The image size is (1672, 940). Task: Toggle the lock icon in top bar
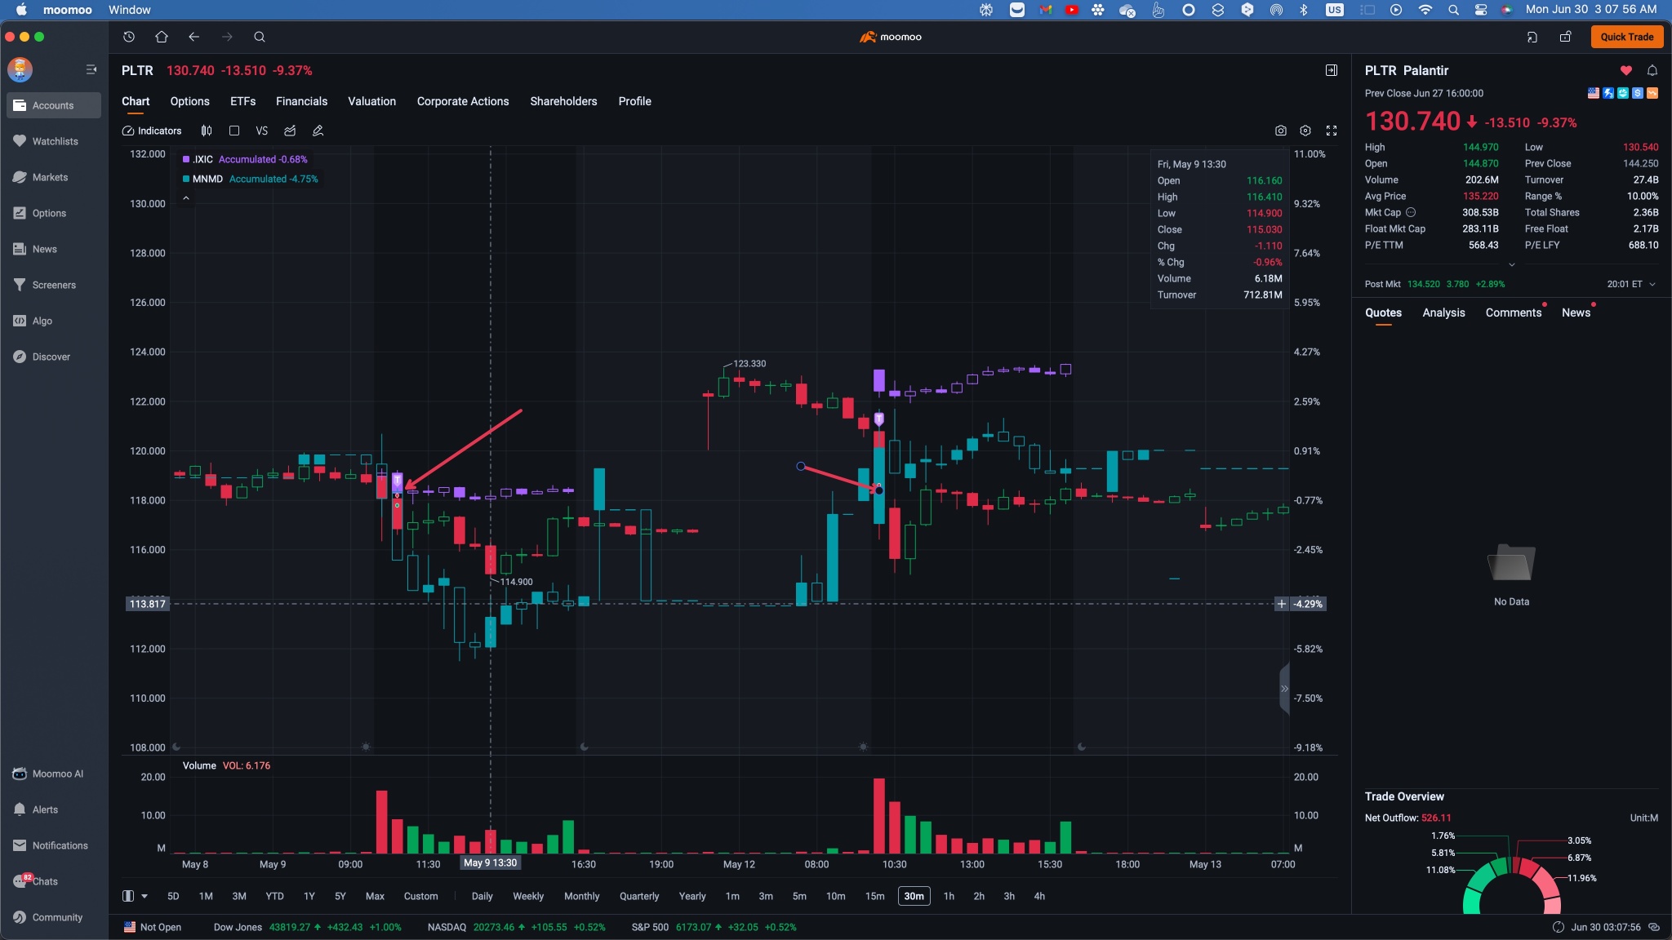pyautogui.click(x=1566, y=37)
